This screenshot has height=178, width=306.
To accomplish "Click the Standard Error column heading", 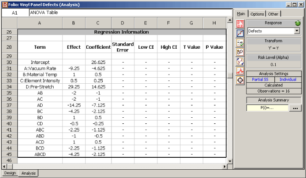I will tap(123, 47).
